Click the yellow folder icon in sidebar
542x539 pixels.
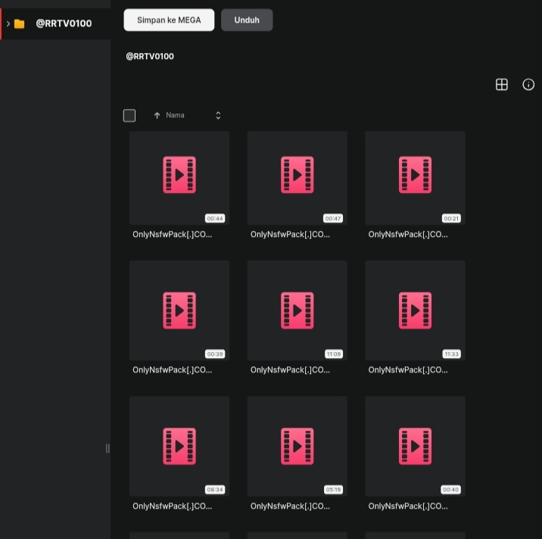(20, 24)
